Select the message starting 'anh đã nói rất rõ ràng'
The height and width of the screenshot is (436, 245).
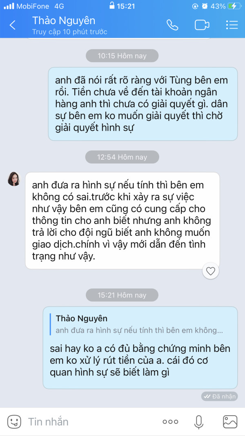(143, 104)
